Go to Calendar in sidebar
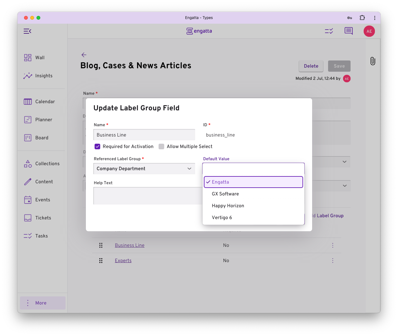This screenshot has width=398, height=336. point(45,102)
